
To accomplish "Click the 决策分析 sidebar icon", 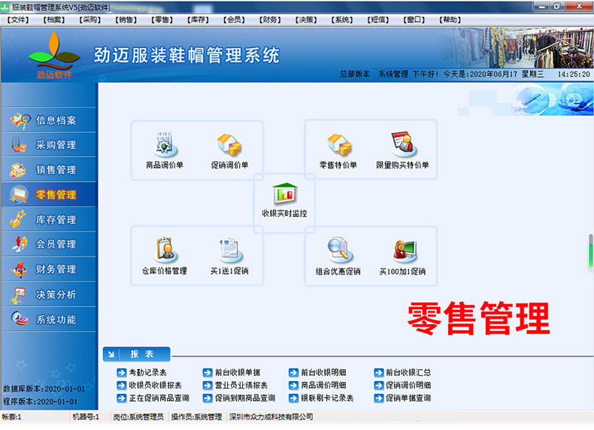I will tap(18, 295).
